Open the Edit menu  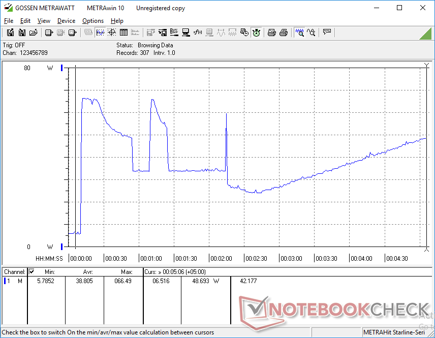25,21
